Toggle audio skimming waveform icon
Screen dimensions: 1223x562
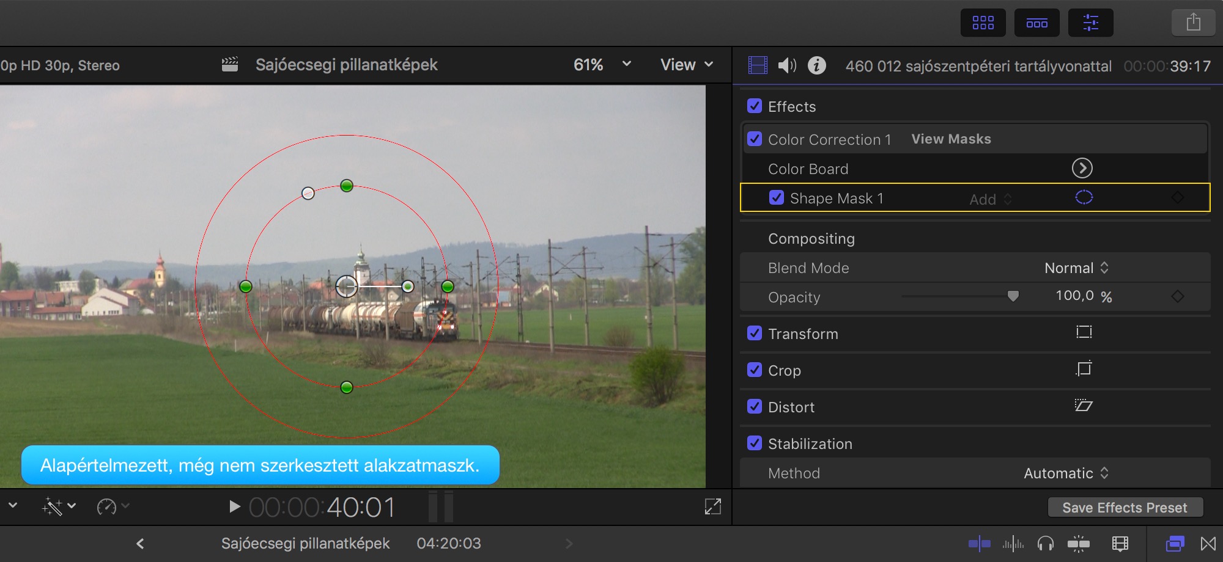(1013, 543)
